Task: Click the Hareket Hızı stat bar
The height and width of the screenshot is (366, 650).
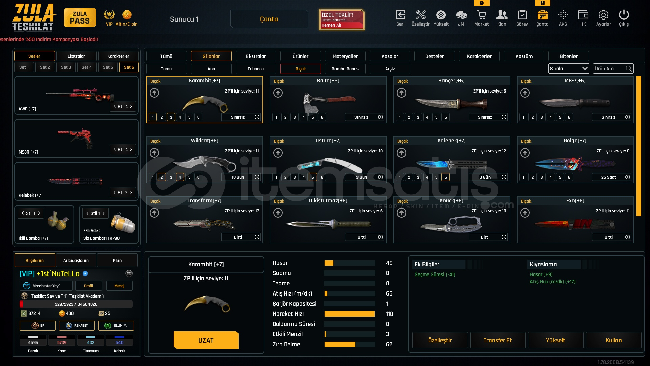Action: pyautogui.click(x=350, y=314)
